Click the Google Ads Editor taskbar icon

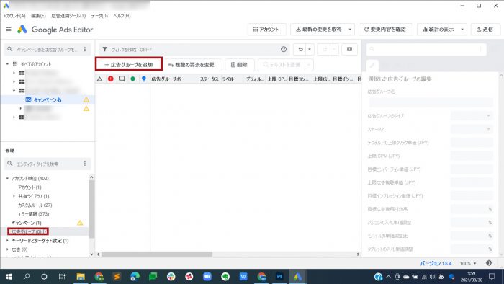297,277
